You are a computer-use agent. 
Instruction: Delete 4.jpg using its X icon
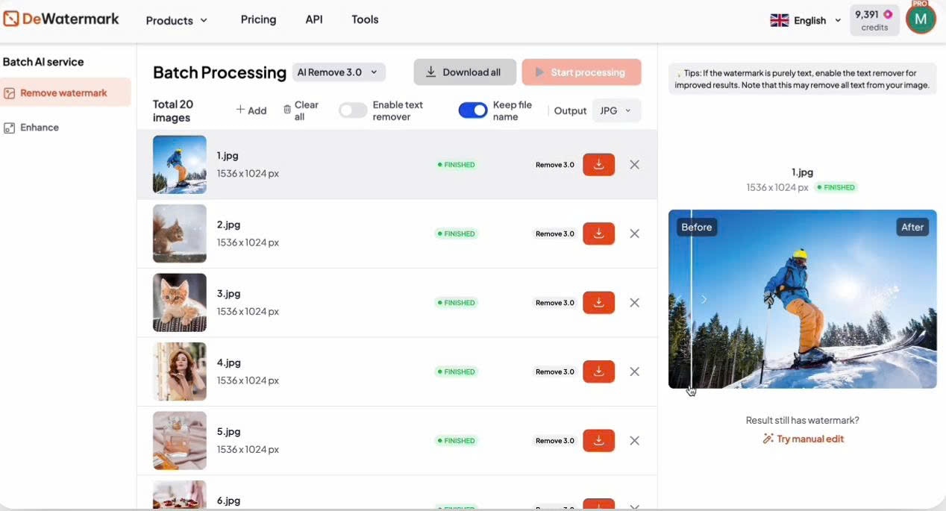(634, 372)
